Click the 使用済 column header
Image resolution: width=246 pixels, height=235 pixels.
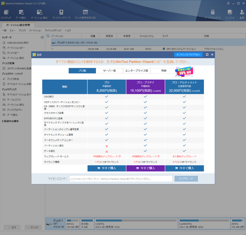tap(108, 36)
